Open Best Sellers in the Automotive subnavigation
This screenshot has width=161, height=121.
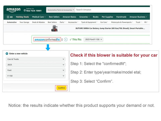pyautogui.click(x=52, y=22)
